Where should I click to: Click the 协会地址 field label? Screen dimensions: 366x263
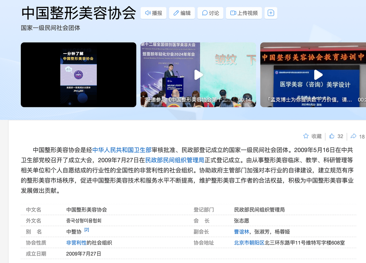pyautogui.click(x=204, y=243)
